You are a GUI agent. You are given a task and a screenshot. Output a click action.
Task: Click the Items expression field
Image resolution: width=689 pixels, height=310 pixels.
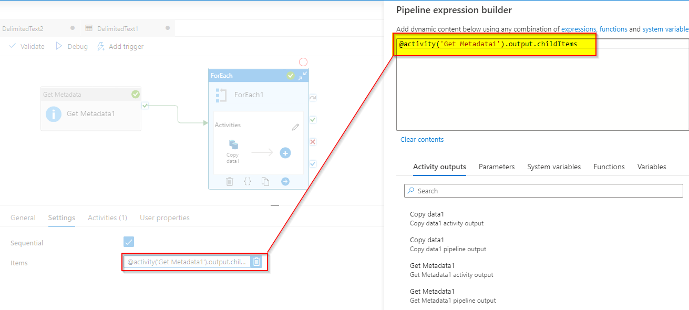187,262
